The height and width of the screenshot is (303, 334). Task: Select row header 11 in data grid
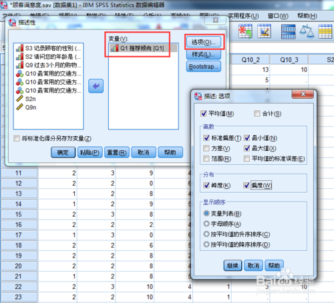(x=19, y=173)
